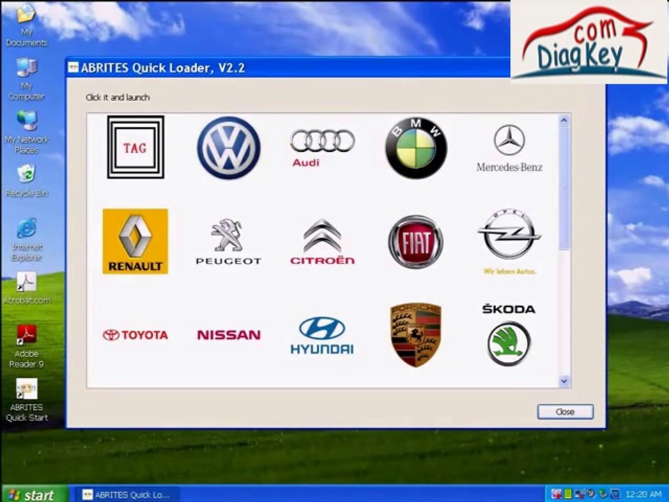Image resolution: width=669 pixels, height=502 pixels.
Task: Select My Computer desktop icon
Action: point(26,79)
